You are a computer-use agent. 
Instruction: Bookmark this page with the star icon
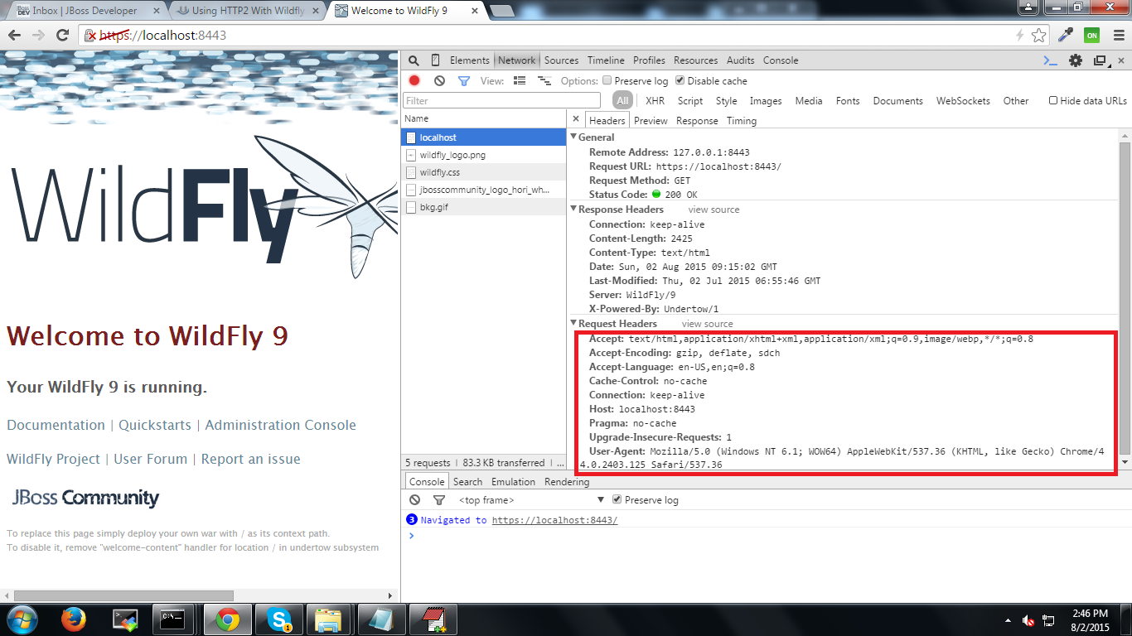1038,35
